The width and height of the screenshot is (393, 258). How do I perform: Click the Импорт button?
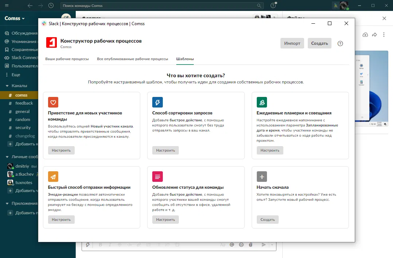click(x=292, y=43)
